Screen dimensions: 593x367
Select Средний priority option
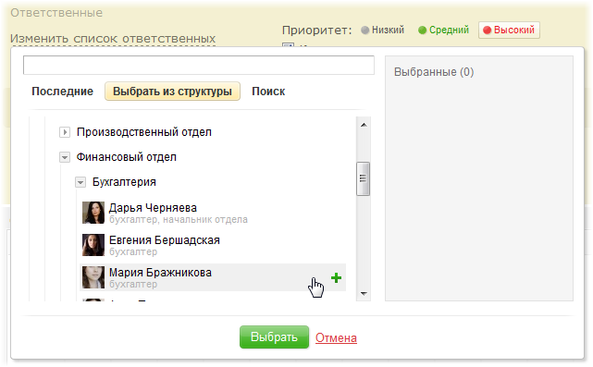pyautogui.click(x=443, y=30)
